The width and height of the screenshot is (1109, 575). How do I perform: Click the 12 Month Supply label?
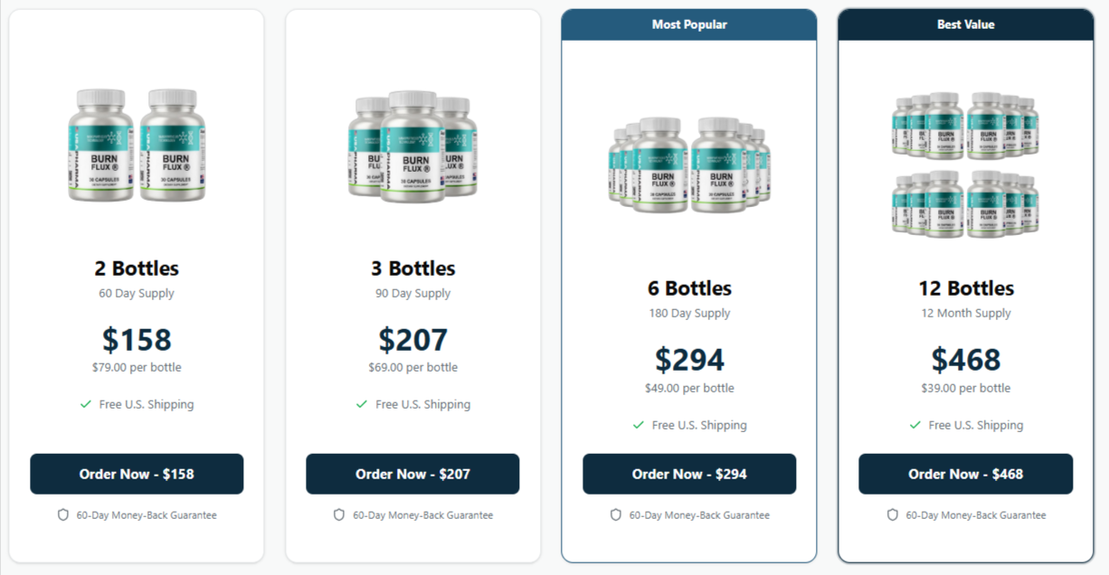click(x=965, y=313)
